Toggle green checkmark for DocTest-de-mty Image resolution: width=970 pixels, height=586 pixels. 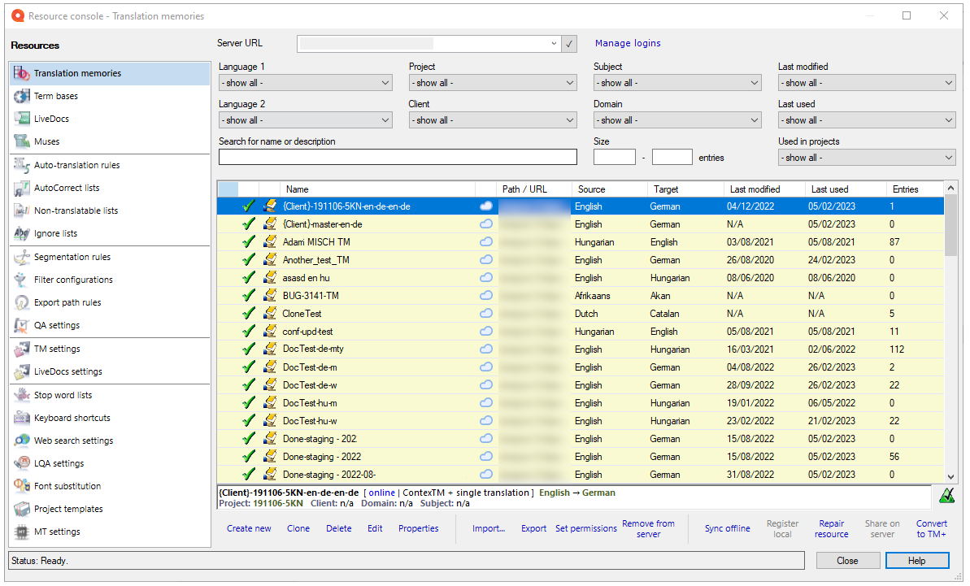pos(249,349)
